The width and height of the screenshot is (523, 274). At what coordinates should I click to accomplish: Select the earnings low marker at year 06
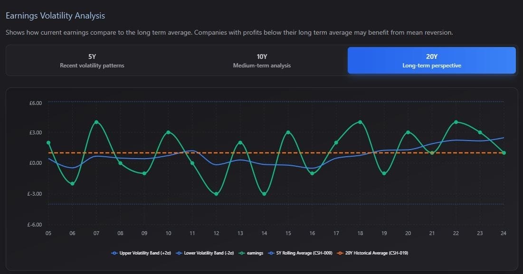tap(72, 184)
